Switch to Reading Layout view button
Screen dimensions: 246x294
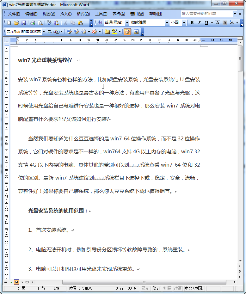tap(27, 282)
